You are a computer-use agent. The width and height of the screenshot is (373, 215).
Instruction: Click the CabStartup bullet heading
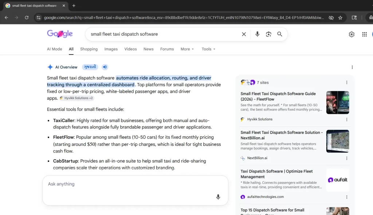pyautogui.click(x=66, y=161)
